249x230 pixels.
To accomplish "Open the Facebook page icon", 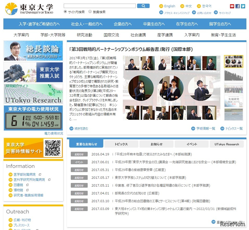I will (x=238, y=6).
